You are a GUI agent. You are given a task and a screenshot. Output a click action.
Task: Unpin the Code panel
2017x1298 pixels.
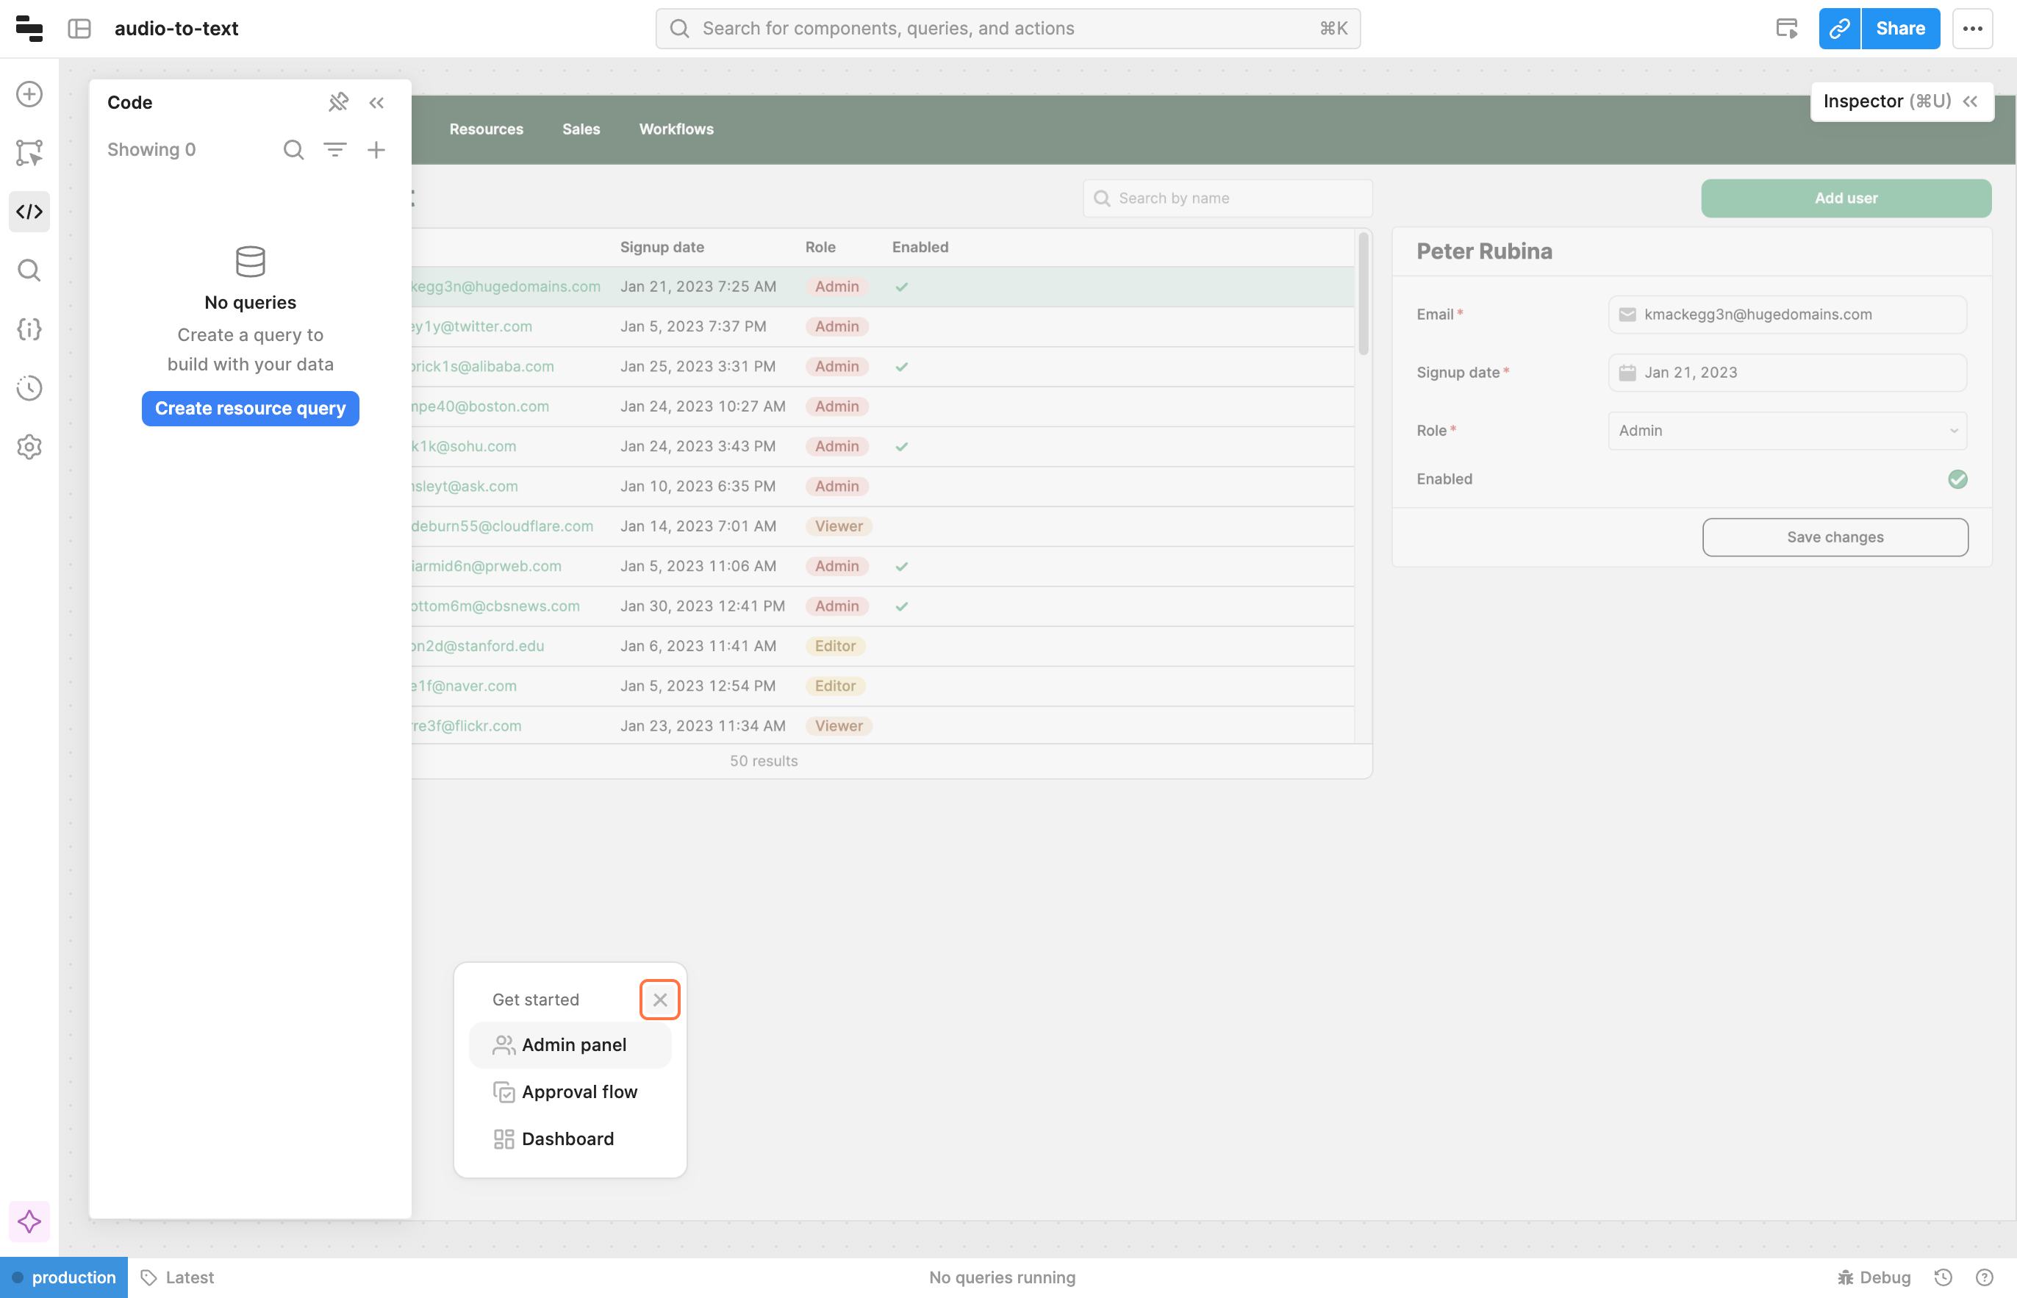338,102
